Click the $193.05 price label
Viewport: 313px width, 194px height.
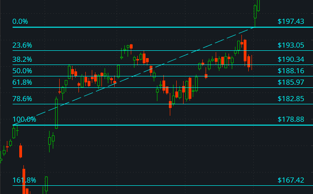point(291,45)
